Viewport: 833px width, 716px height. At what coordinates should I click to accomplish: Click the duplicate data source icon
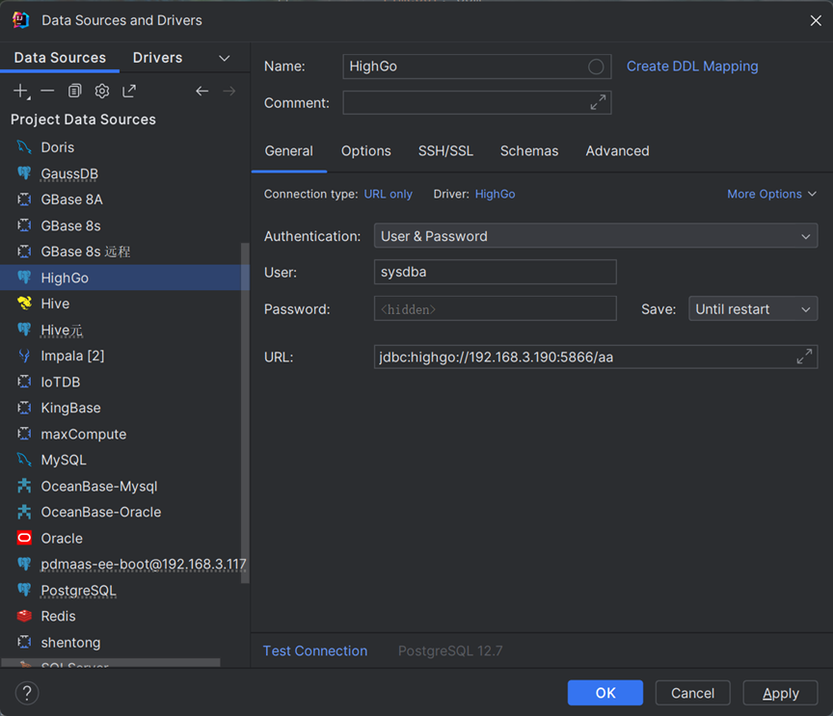click(x=74, y=91)
